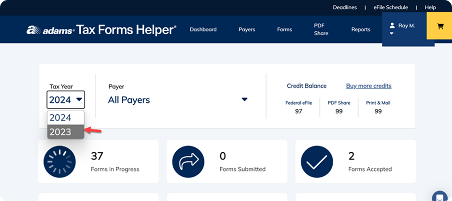
Task: Click Buy more credits link
Action: (x=368, y=86)
